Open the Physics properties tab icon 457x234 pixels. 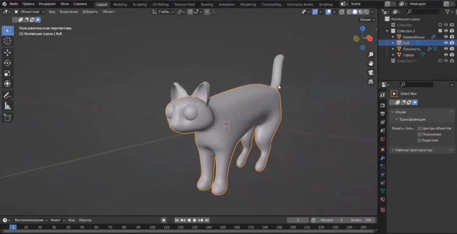coord(383,175)
